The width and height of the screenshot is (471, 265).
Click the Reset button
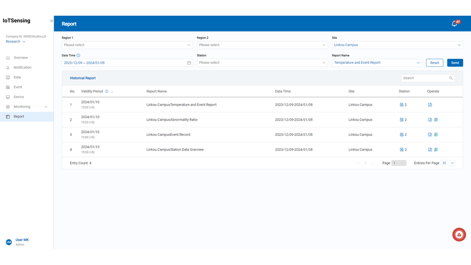[x=434, y=63]
